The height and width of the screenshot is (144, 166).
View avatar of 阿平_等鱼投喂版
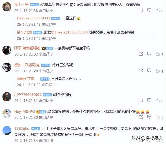[7, 50]
